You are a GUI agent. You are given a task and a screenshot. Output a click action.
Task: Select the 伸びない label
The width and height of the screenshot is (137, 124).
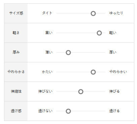(45, 91)
